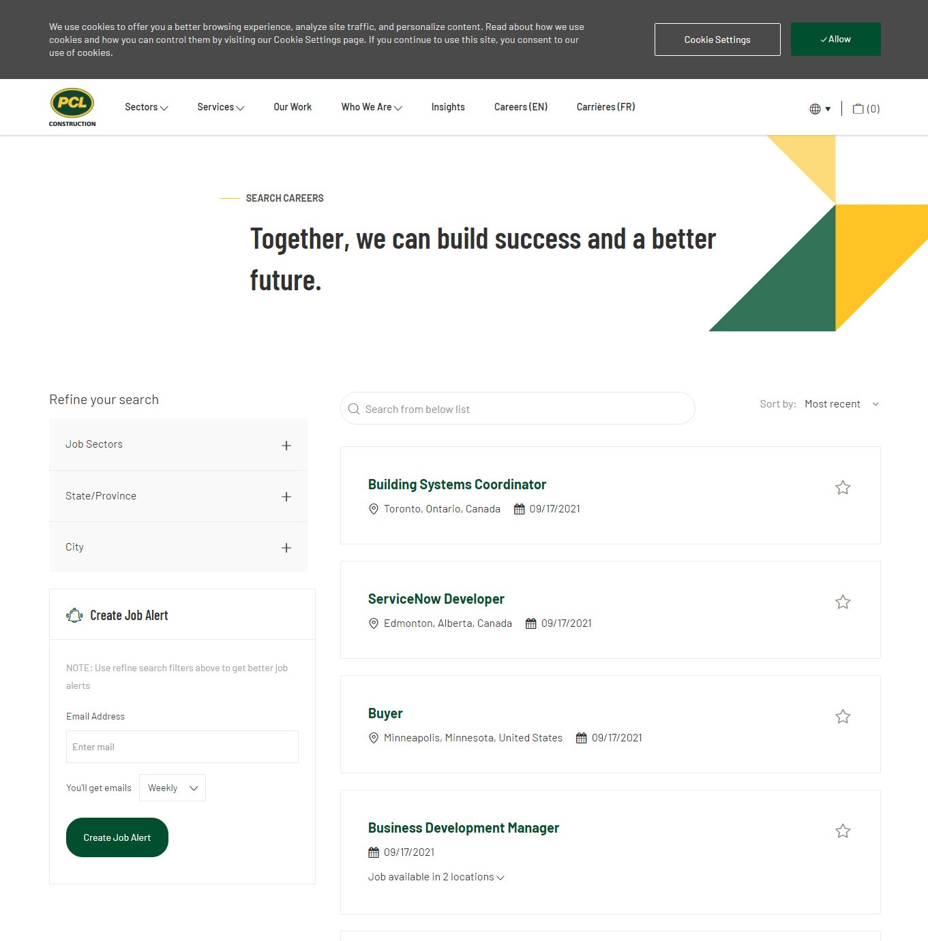Click location pin icon for Toronto job
The height and width of the screenshot is (941, 928).
coord(374,509)
